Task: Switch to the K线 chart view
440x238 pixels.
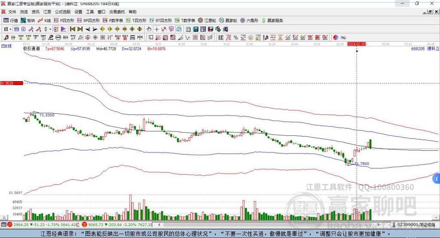Action: tap(44, 21)
